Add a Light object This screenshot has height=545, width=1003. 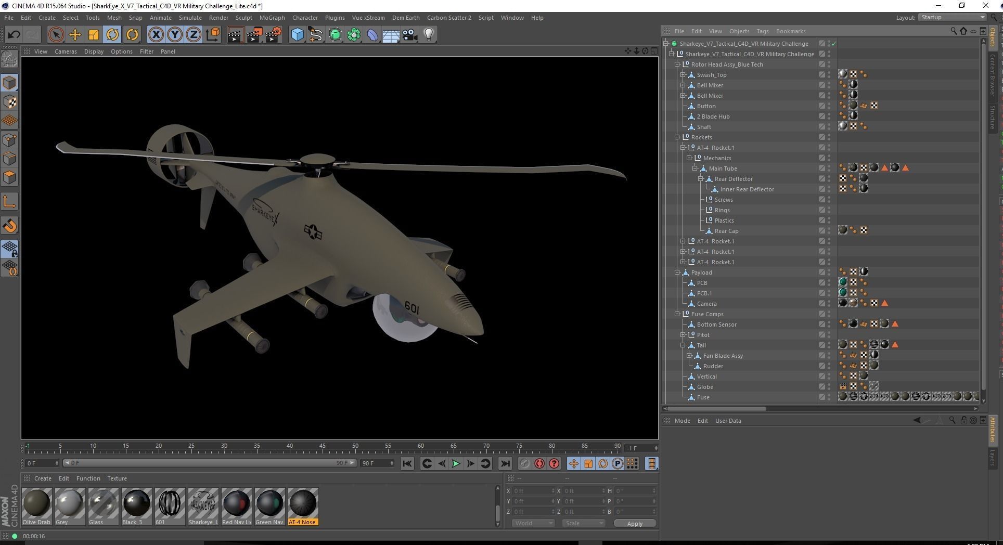pyautogui.click(x=429, y=35)
